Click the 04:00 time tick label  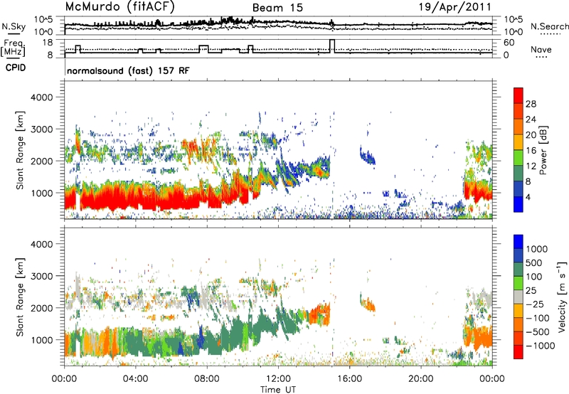pyautogui.click(x=135, y=379)
